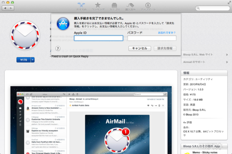Click the サイズ: 18.6 MB text
This screenshot has width=232, height=154.
[x=193, y=100]
